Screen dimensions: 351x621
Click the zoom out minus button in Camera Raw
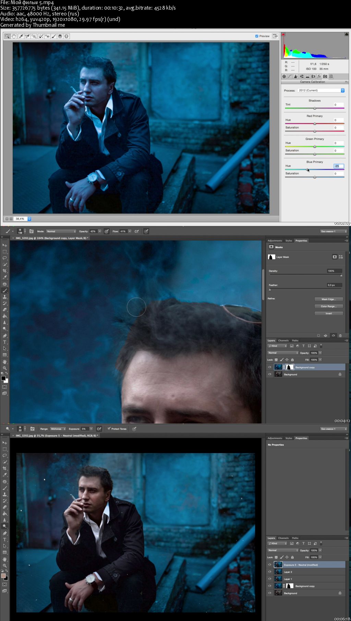click(x=7, y=219)
